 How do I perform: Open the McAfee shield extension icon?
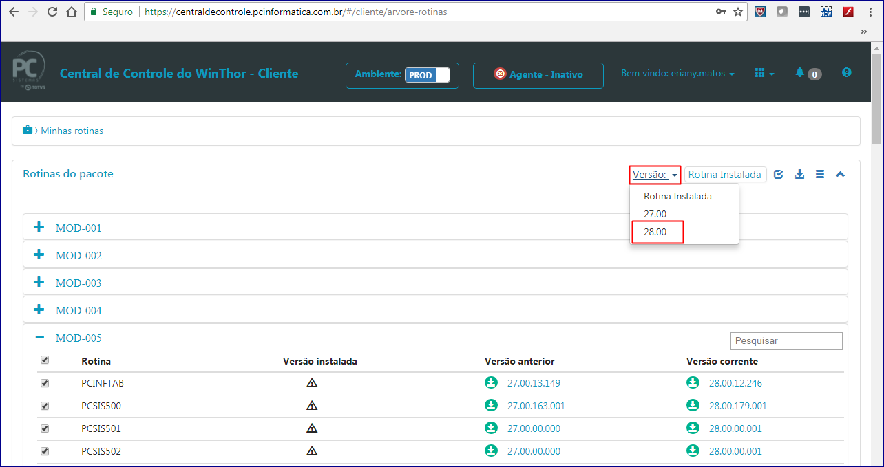click(760, 12)
